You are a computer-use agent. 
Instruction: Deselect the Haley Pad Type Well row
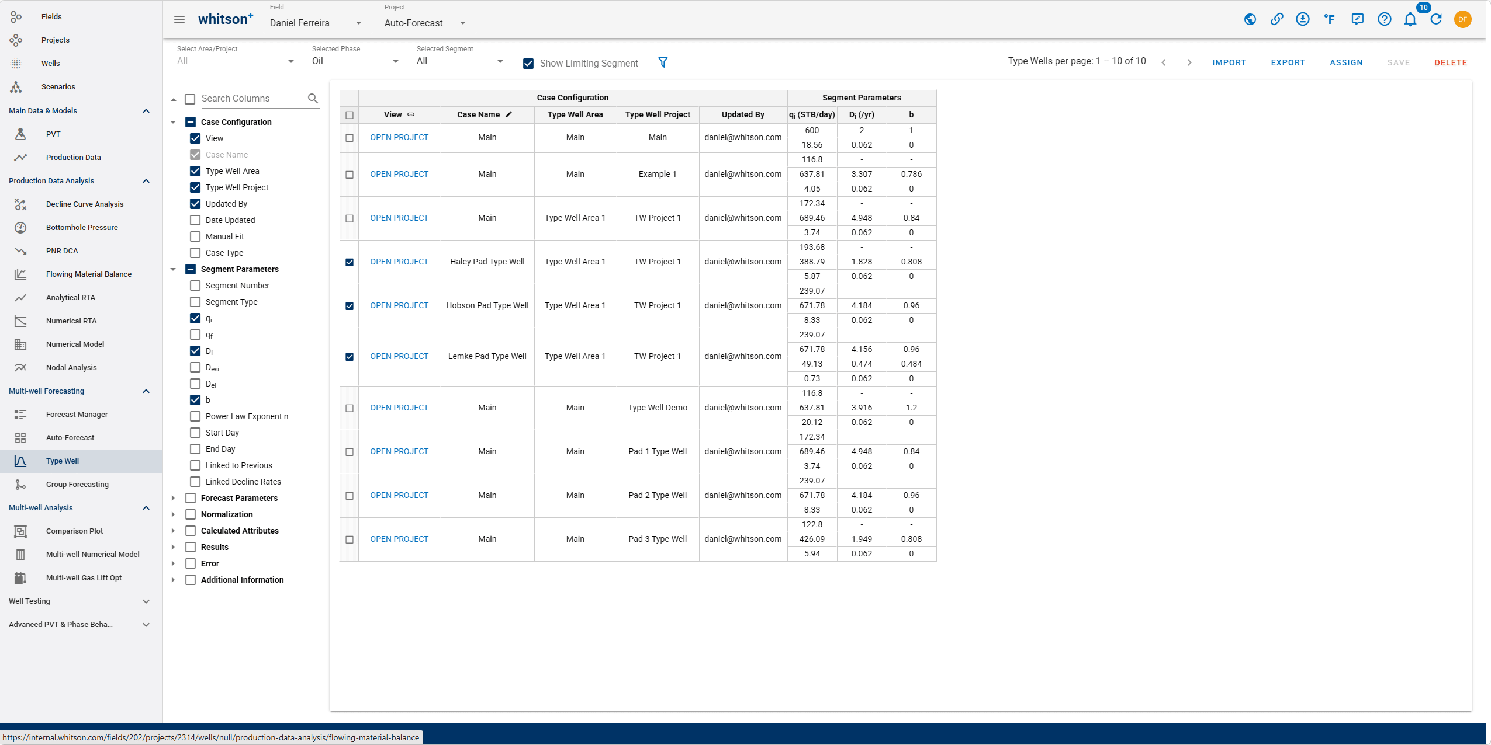(x=350, y=262)
